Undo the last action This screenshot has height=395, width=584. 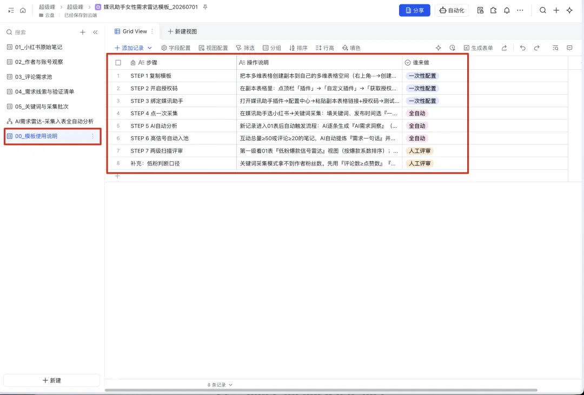[x=522, y=48]
